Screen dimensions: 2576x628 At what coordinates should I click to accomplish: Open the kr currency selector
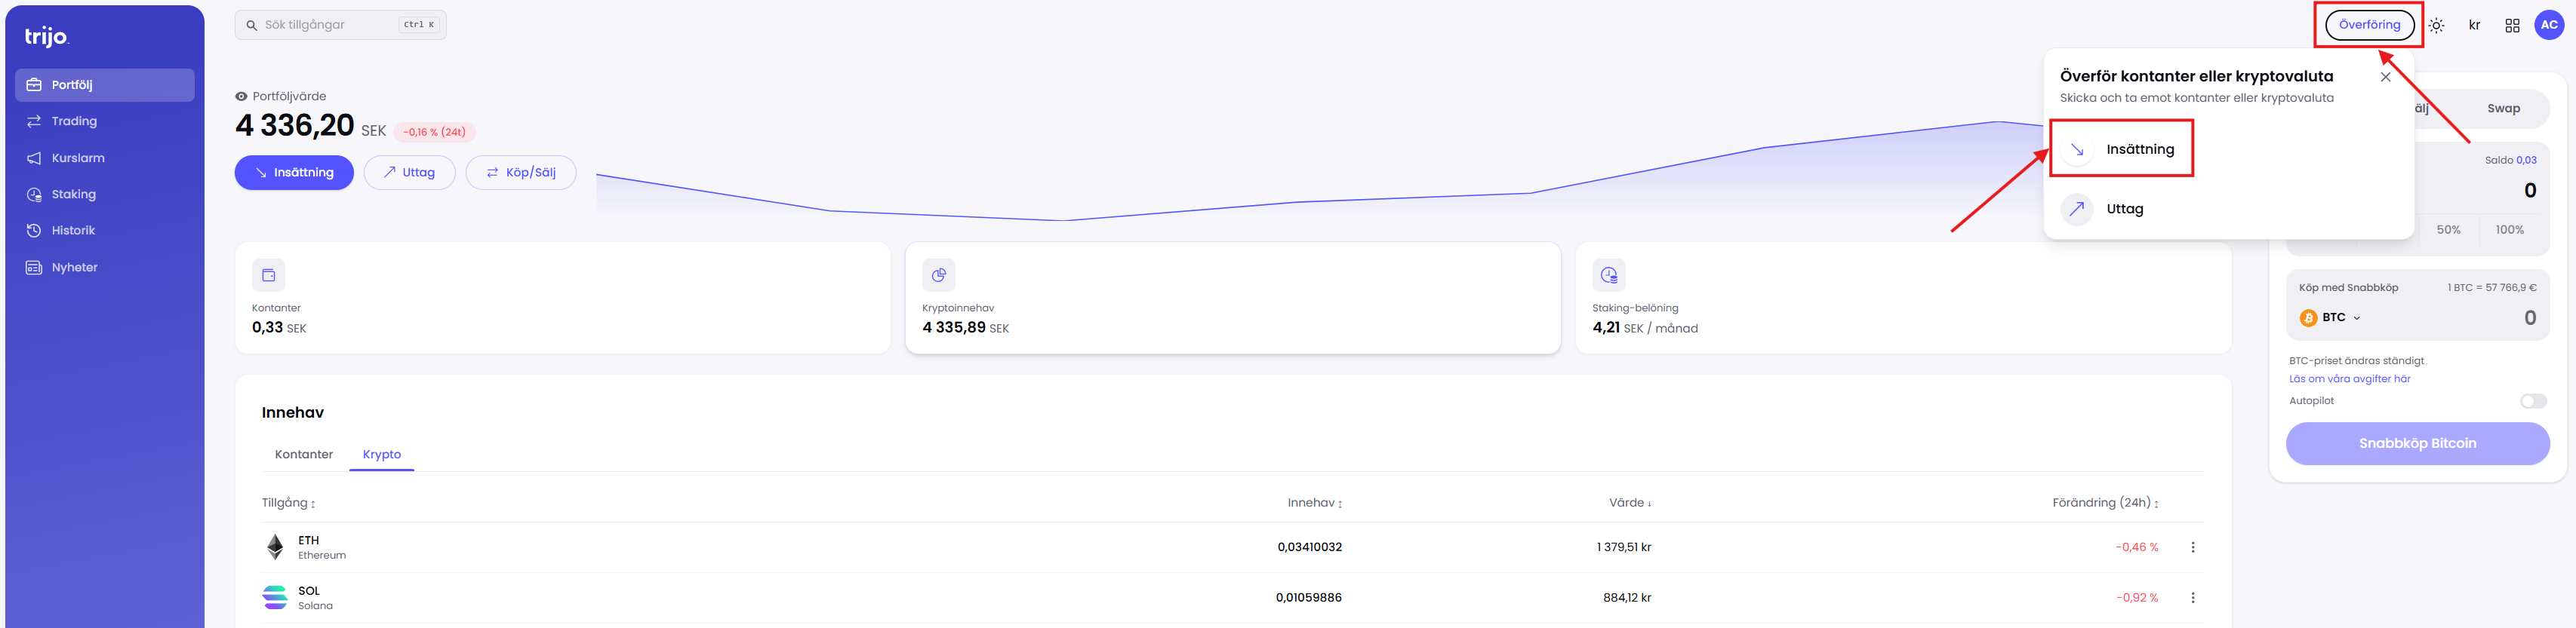[x=2474, y=25]
